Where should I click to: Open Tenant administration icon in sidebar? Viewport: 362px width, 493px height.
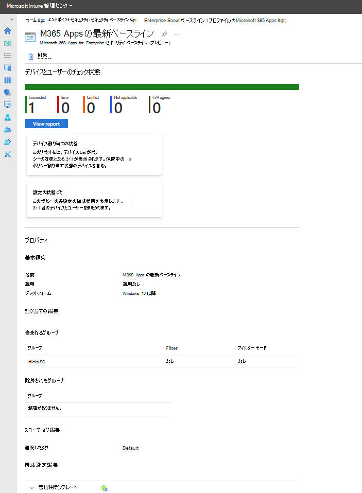click(x=8, y=142)
